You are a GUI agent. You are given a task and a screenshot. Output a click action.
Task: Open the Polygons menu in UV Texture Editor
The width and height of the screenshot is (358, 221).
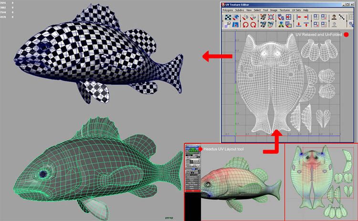click(x=228, y=10)
